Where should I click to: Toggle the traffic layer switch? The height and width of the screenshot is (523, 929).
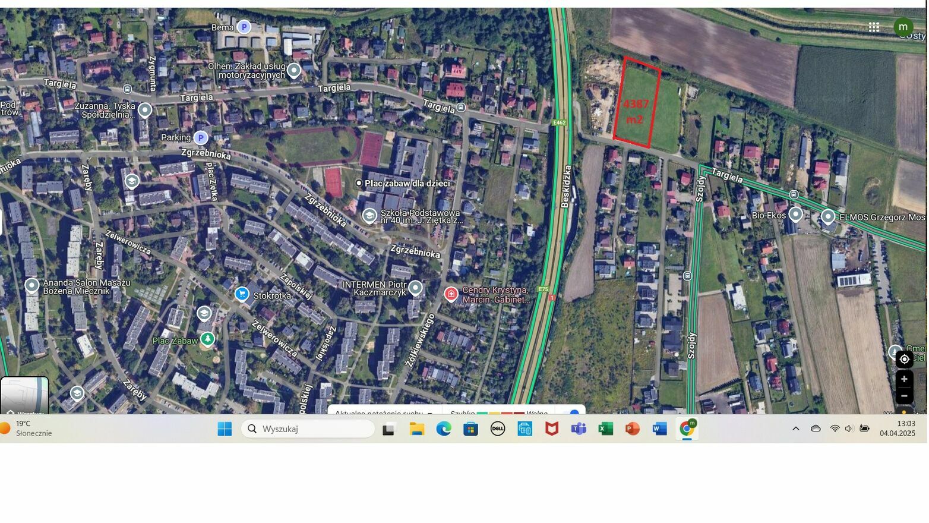[571, 411]
